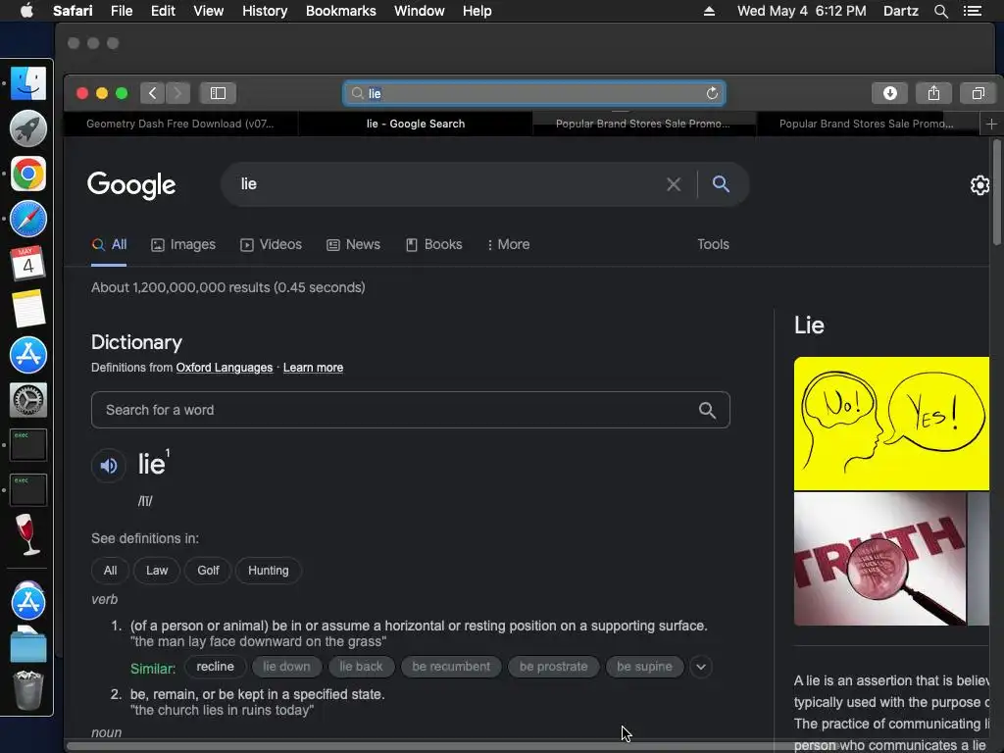The height and width of the screenshot is (753, 1004).
Task: Switch to the Geometry Dash Free Download tab
Action: point(180,124)
